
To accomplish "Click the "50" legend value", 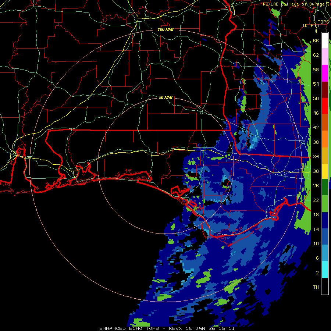I will [x=316, y=99].
